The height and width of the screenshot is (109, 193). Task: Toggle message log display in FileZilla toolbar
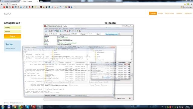tap(51, 31)
